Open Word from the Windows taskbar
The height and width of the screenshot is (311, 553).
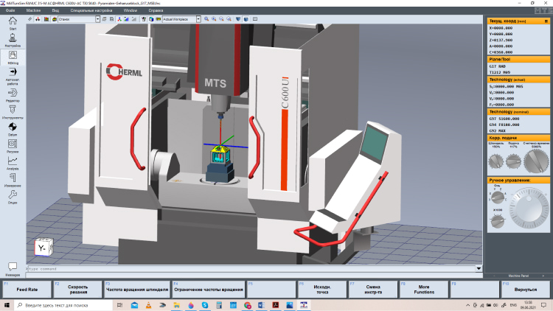point(261,305)
